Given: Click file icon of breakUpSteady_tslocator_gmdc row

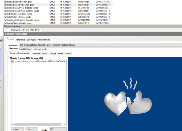Looking at the screenshot, I should [x=5, y=5].
